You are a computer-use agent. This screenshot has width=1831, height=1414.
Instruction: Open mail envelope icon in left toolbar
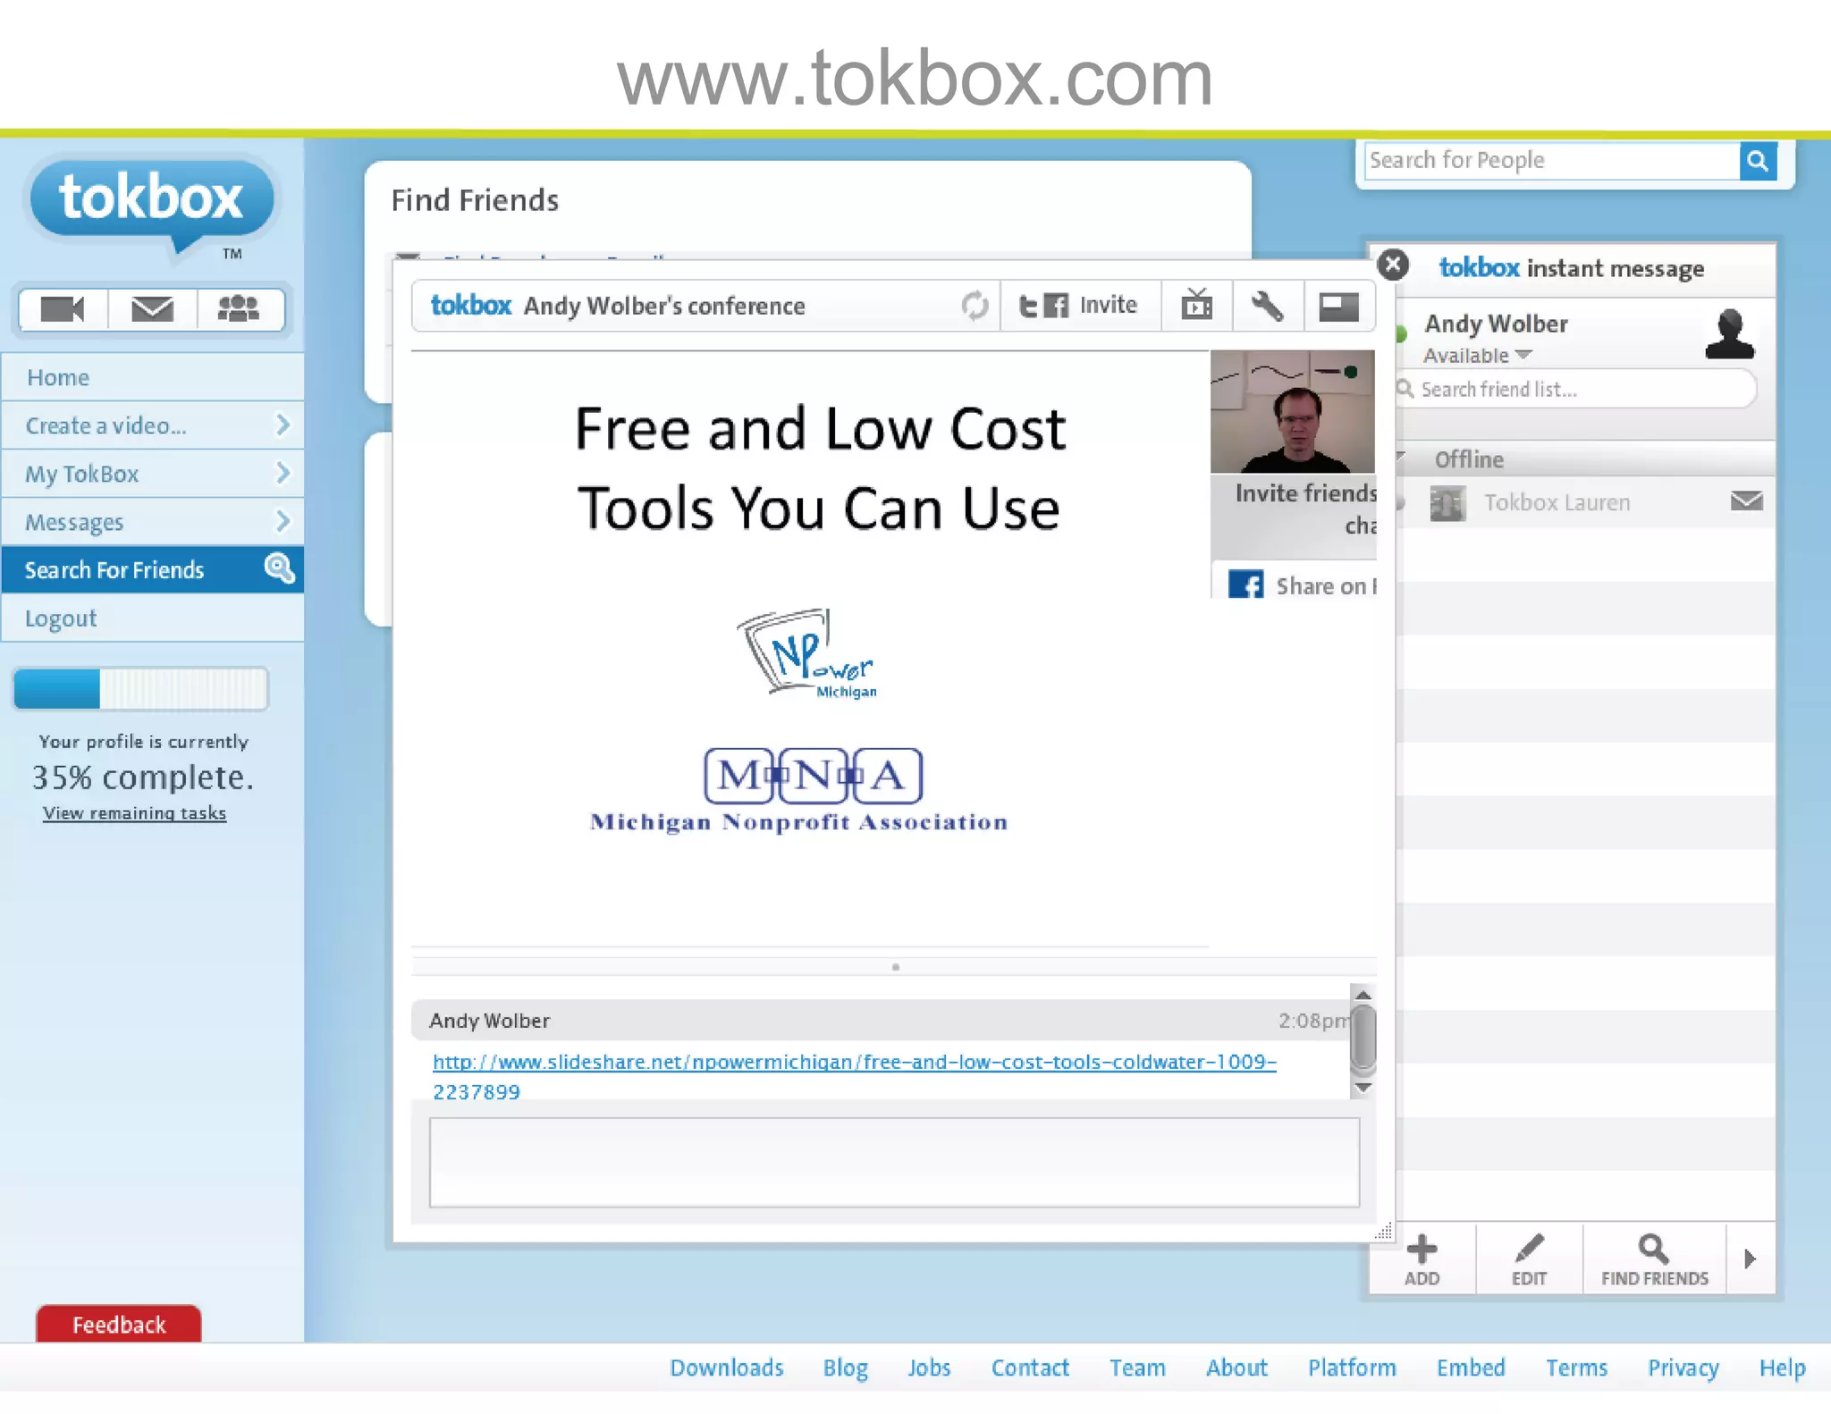(x=152, y=309)
